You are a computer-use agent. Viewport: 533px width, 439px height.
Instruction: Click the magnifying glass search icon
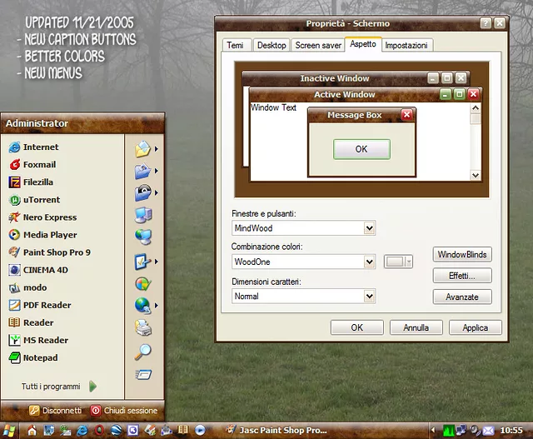coord(142,352)
